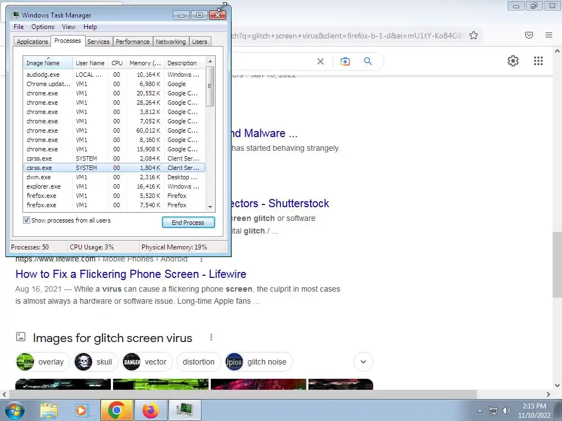Open the View menu in Task Manager

69,27
